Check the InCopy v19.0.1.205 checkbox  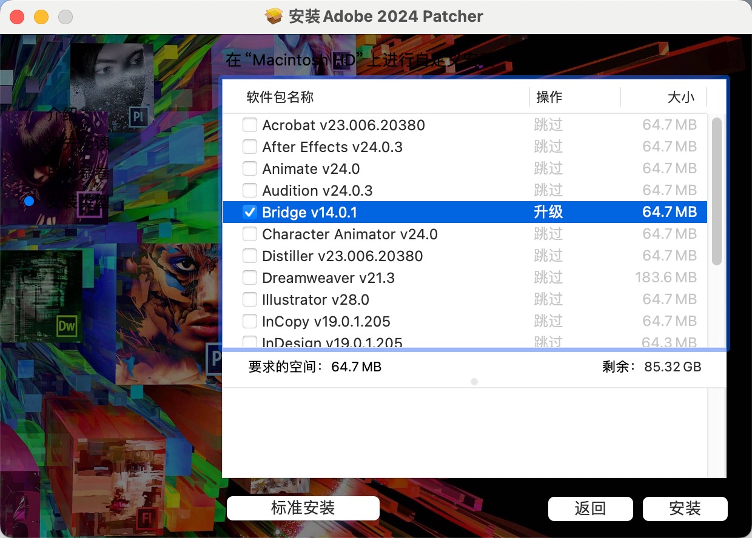pyautogui.click(x=249, y=322)
